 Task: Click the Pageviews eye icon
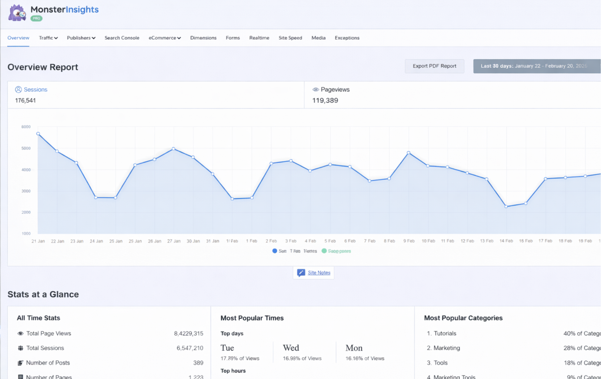[x=315, y=90]
